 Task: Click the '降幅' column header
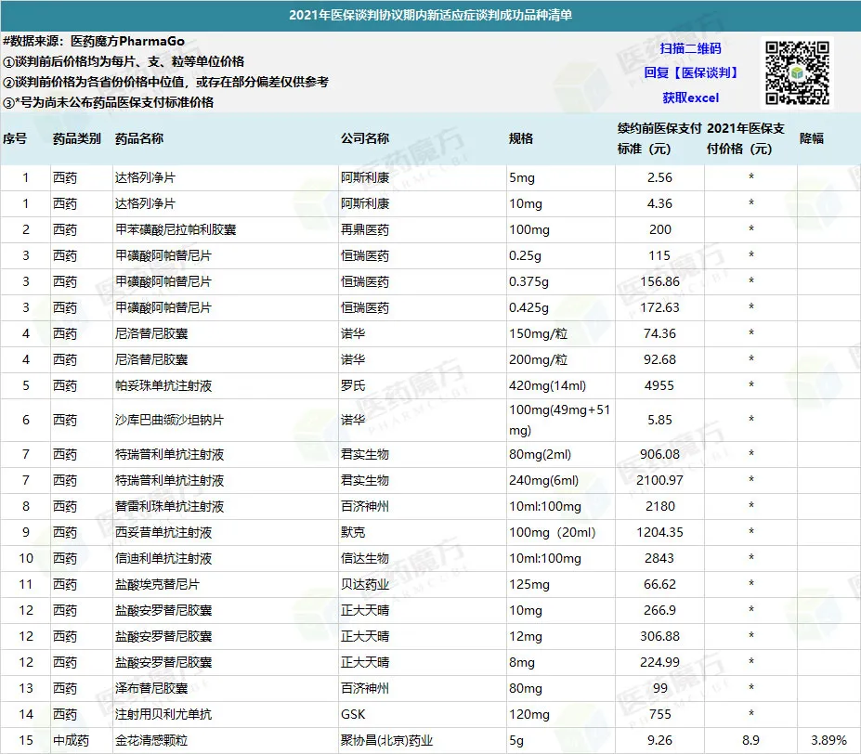(x=812, y=138)
